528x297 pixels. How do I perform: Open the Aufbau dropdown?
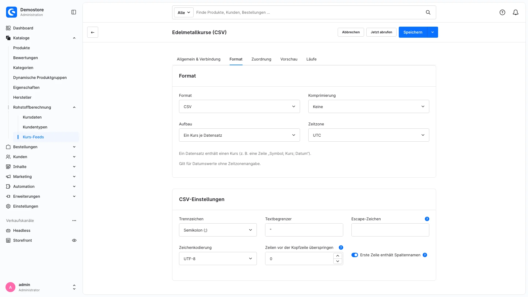tap(239, 135)
